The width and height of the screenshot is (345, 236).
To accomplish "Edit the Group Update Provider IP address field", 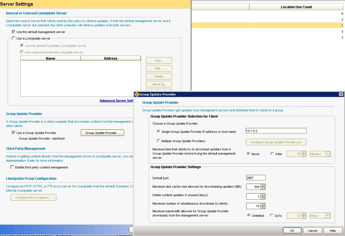I will point(276,131).
